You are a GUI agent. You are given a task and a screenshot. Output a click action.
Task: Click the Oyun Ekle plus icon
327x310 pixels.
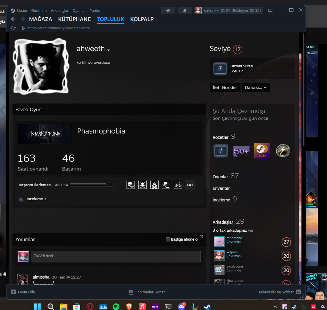(13, 292)
